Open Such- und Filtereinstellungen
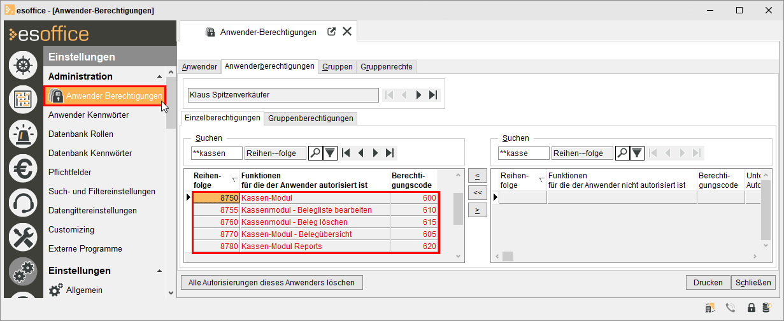Image resolution: width=784 pixels, height=321 pixels. (102, 192)
